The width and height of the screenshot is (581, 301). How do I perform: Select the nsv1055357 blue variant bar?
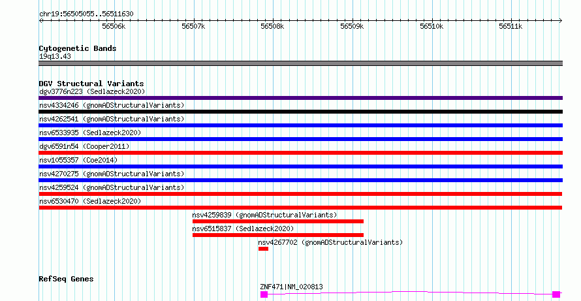click(300, 166)
